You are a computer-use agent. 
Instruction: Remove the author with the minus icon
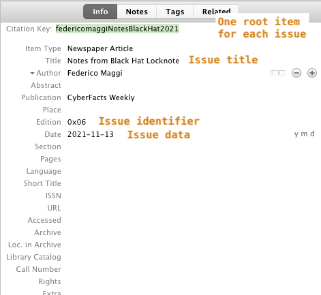296,73
